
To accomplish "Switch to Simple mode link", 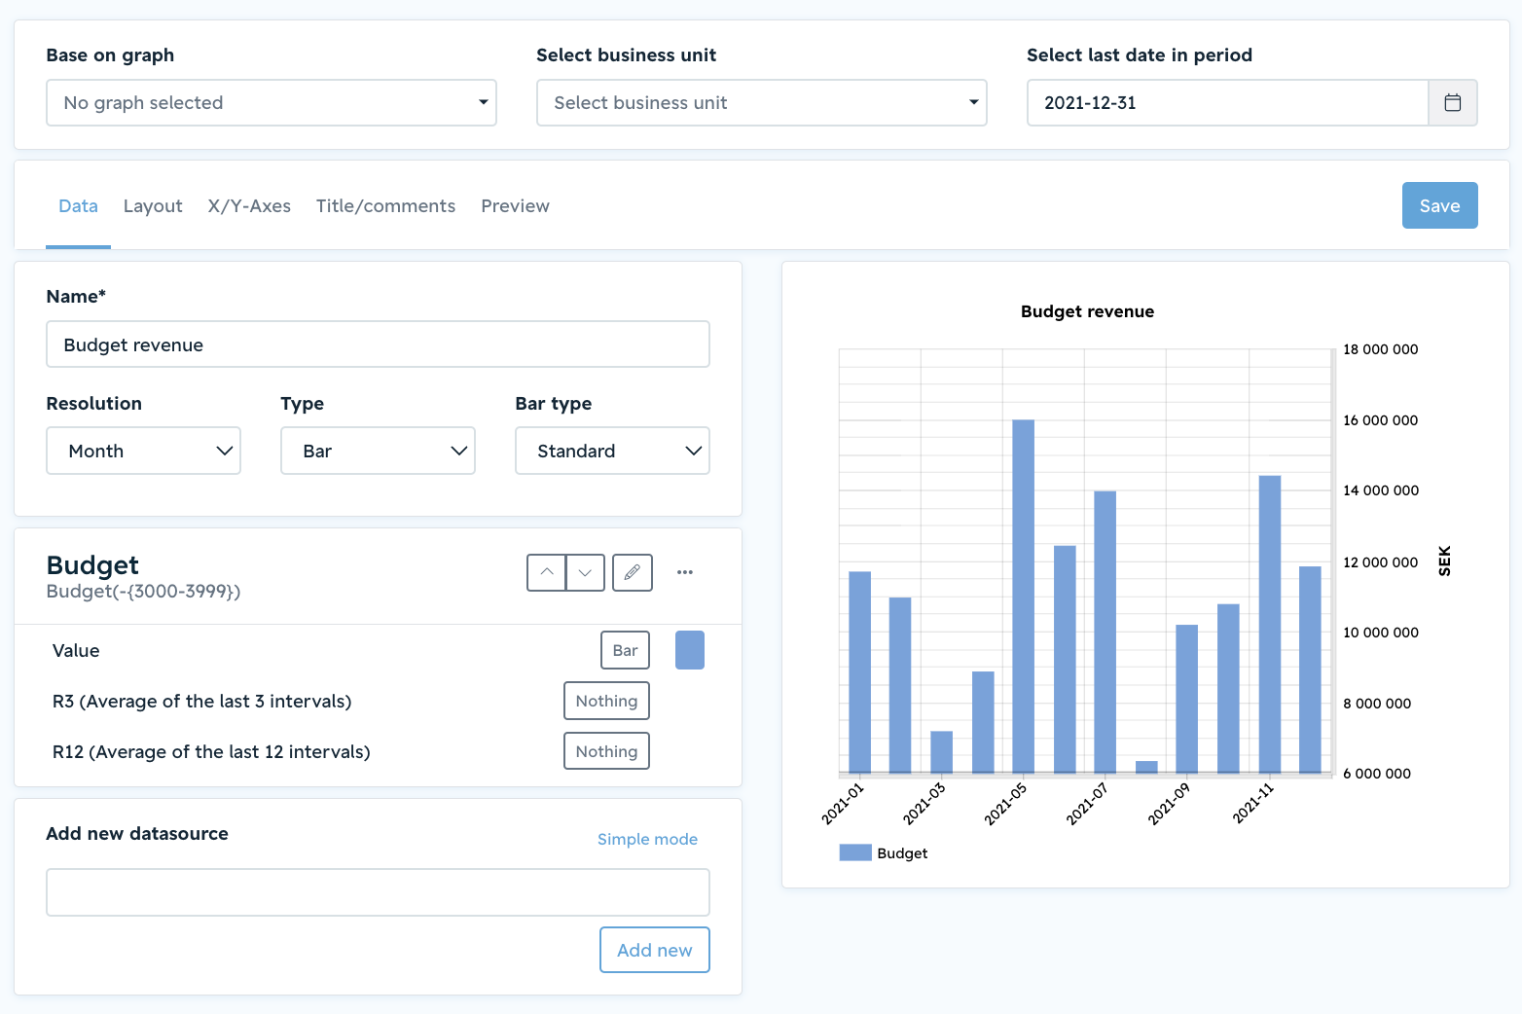I will point(647,839).
